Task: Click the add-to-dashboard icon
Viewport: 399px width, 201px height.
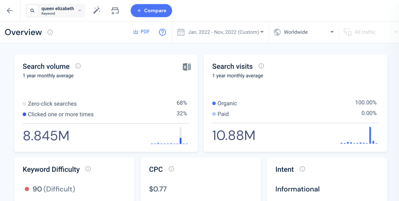Action: 115,11
